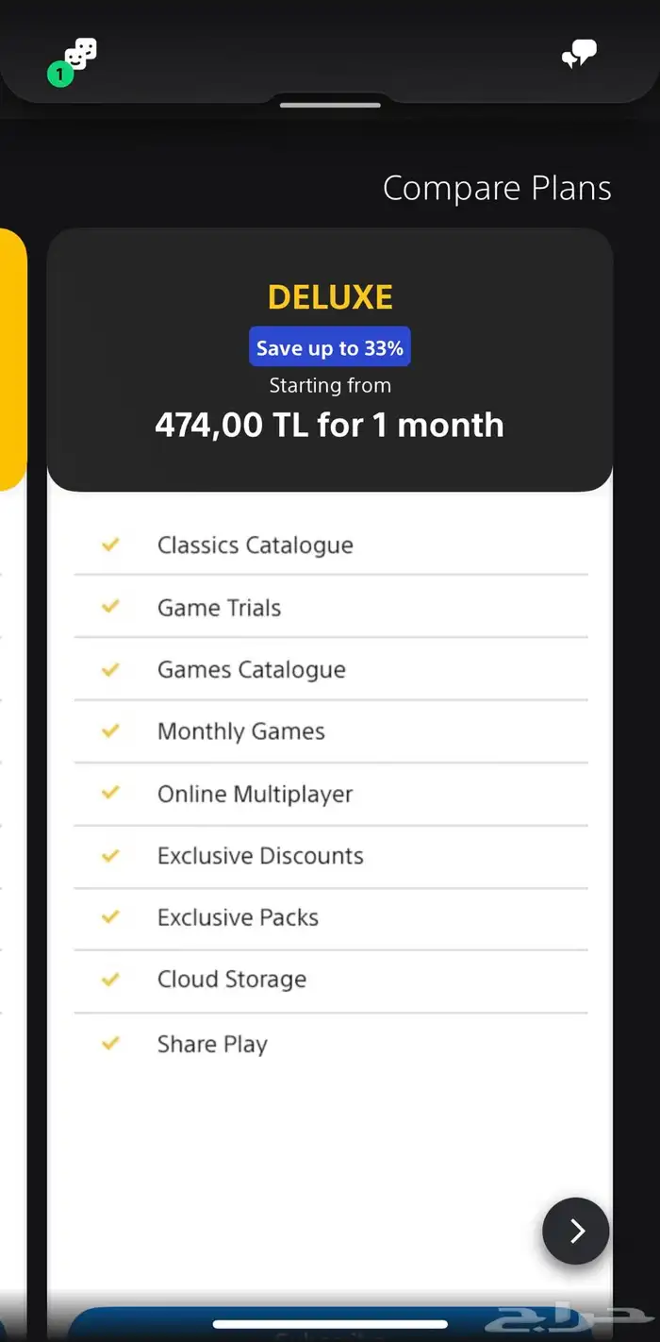Tap the Cloud Storage checkmark
The height and width of the screenshot is (1342, 660).
click(110, 979)
